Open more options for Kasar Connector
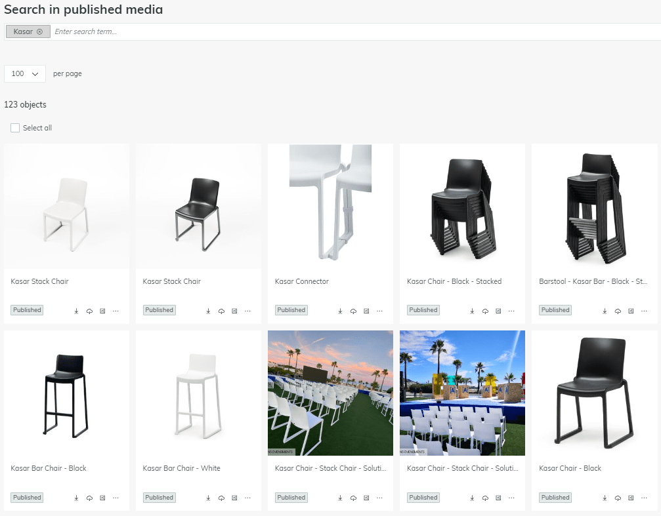661x516 pixels. [380, 311]
